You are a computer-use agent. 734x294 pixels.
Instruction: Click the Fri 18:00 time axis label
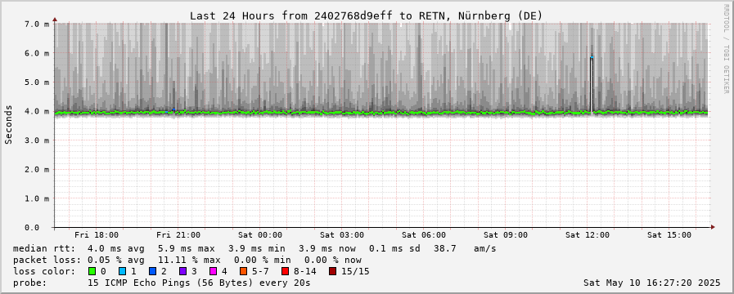(x=97, y=234)
